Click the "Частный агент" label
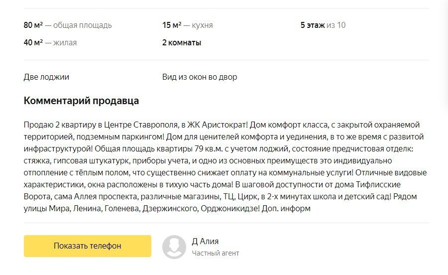Viewport: 448px width, 275px height. coord(216,253)
